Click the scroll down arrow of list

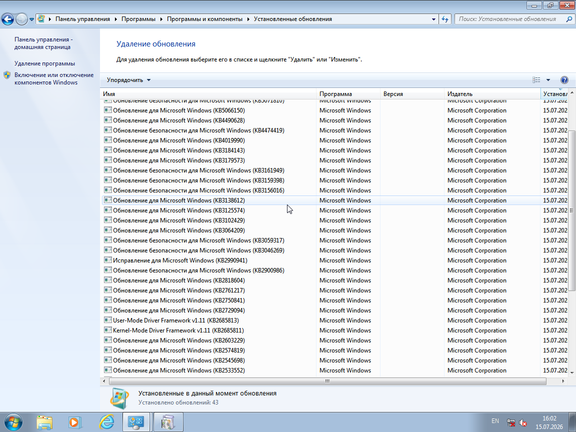571,373
